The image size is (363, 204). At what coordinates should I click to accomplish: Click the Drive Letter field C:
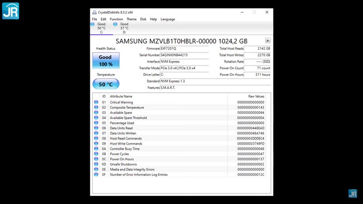185,75
